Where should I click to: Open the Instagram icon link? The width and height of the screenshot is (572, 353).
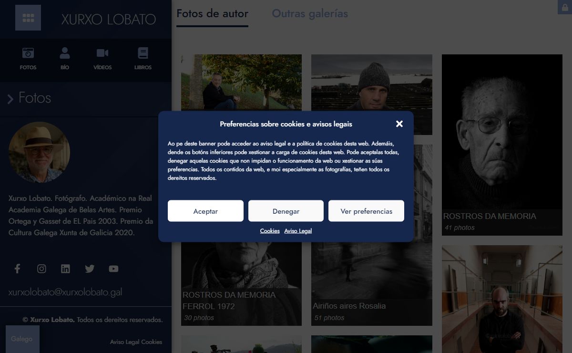41,269
